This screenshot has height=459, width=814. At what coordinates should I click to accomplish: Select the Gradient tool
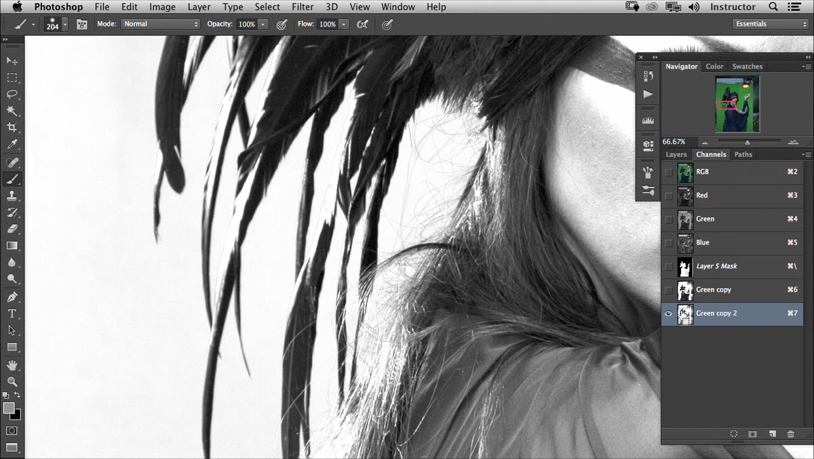(x=12, y=246)
